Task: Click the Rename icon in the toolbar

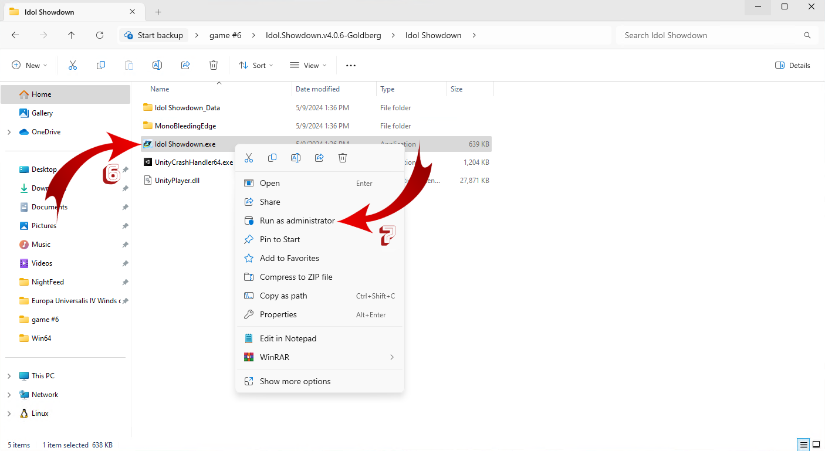Action: (157, 65)
